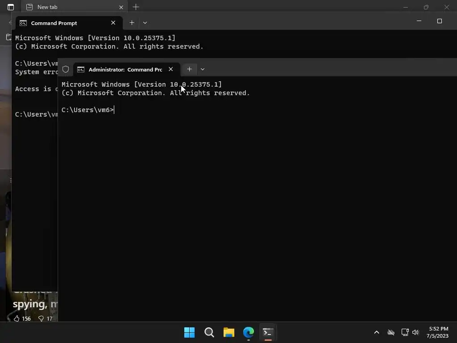This screenshot has width=457, height=343.
Task: Open File Explorer from taskbar
Action: coord(229,332)
